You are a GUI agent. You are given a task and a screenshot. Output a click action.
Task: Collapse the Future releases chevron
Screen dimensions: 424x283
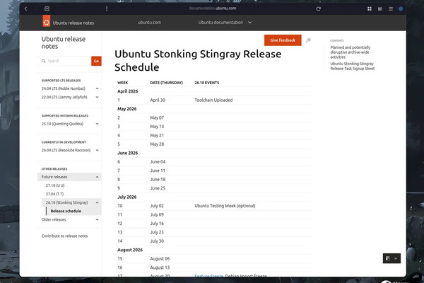pyautogui.click(x=97, y=177)
